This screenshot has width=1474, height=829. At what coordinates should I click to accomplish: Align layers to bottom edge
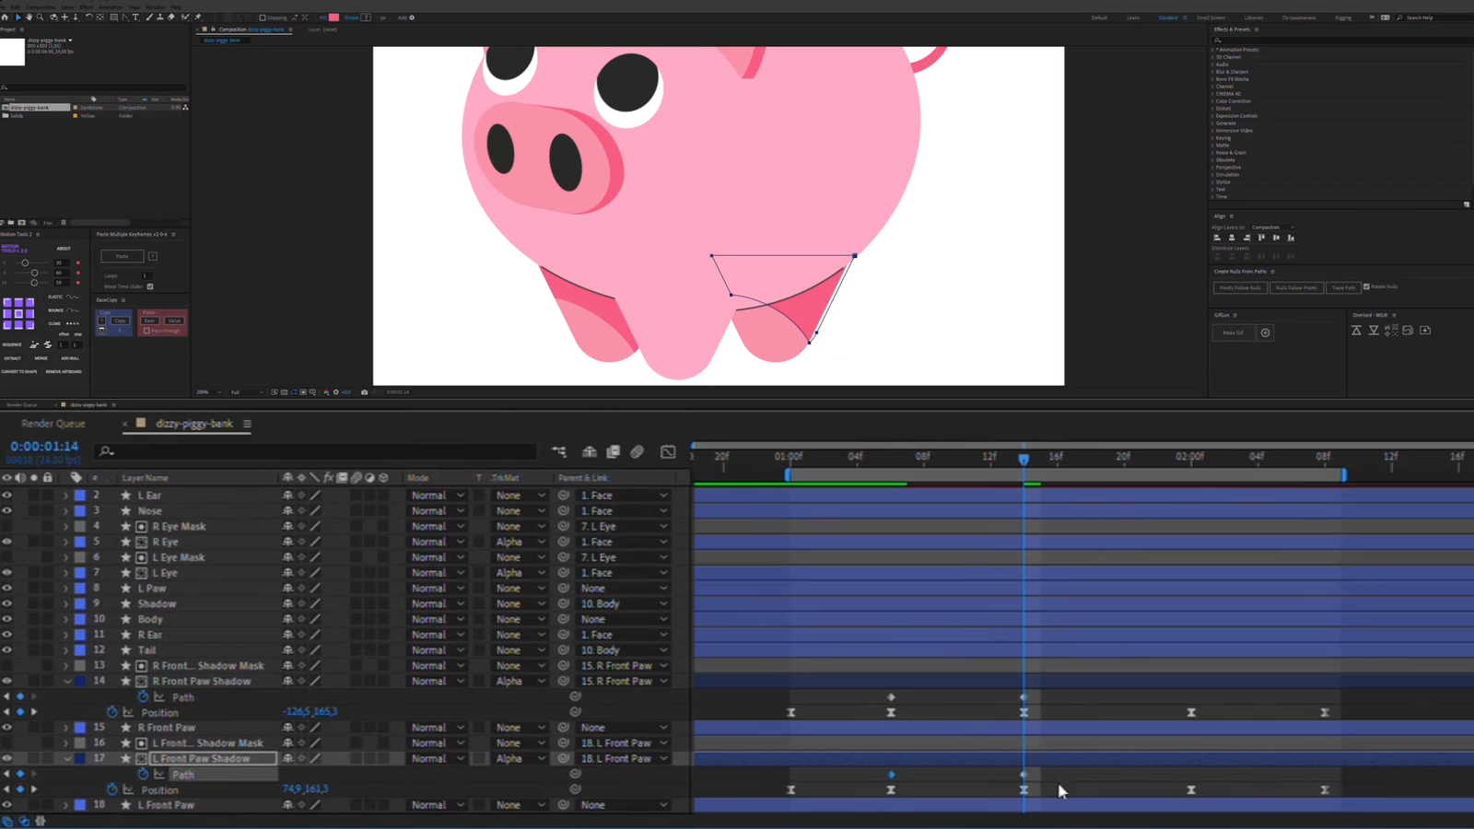1291,238
